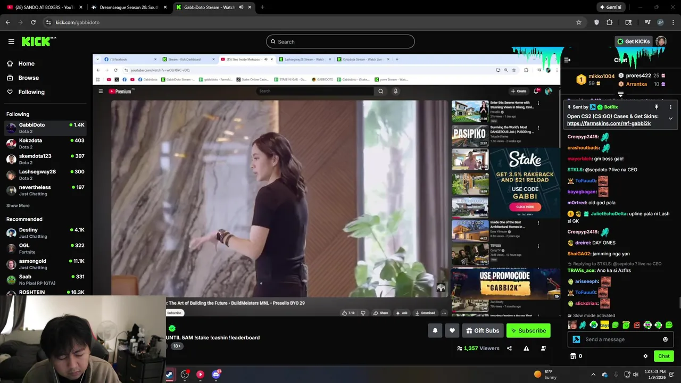Click the green Chat send button
The image size is (681, 383).
[663, 356]
